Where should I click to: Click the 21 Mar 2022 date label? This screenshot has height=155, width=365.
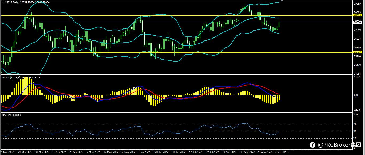point(25,152)
